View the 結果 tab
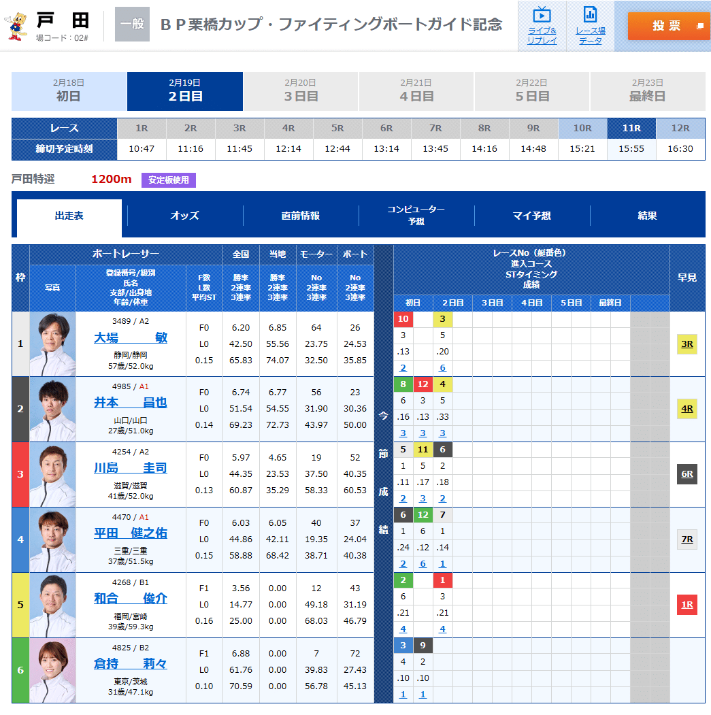 pyautogui.click(x=648, y=216)
